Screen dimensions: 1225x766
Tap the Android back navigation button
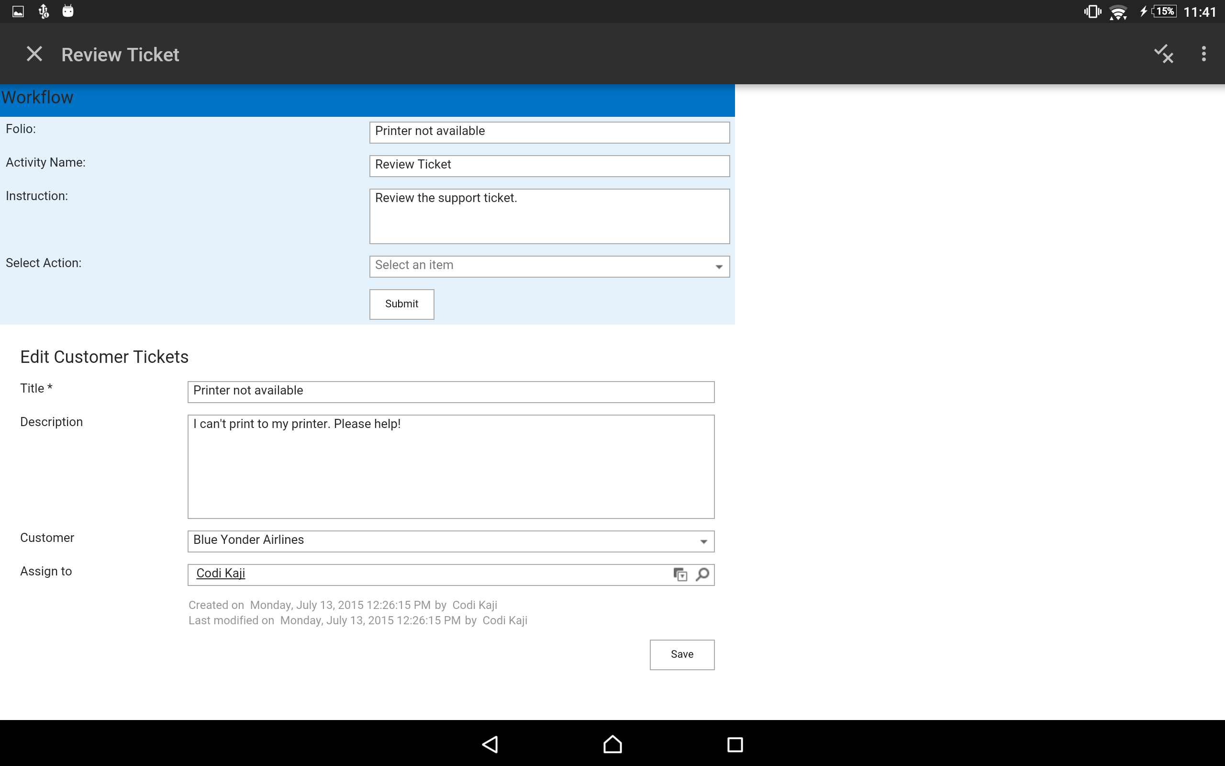[490, 744]
